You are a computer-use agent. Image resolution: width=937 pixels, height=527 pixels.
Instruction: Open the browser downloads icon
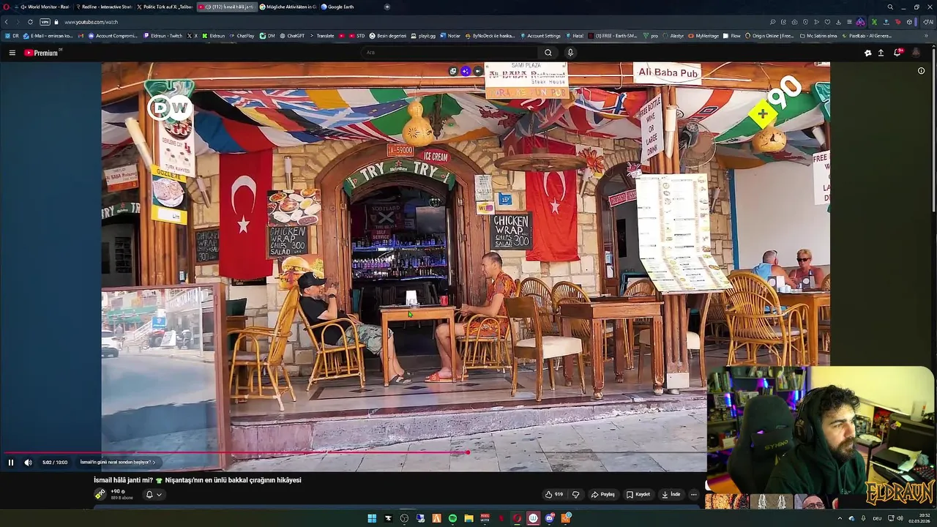tap(838, 22)
